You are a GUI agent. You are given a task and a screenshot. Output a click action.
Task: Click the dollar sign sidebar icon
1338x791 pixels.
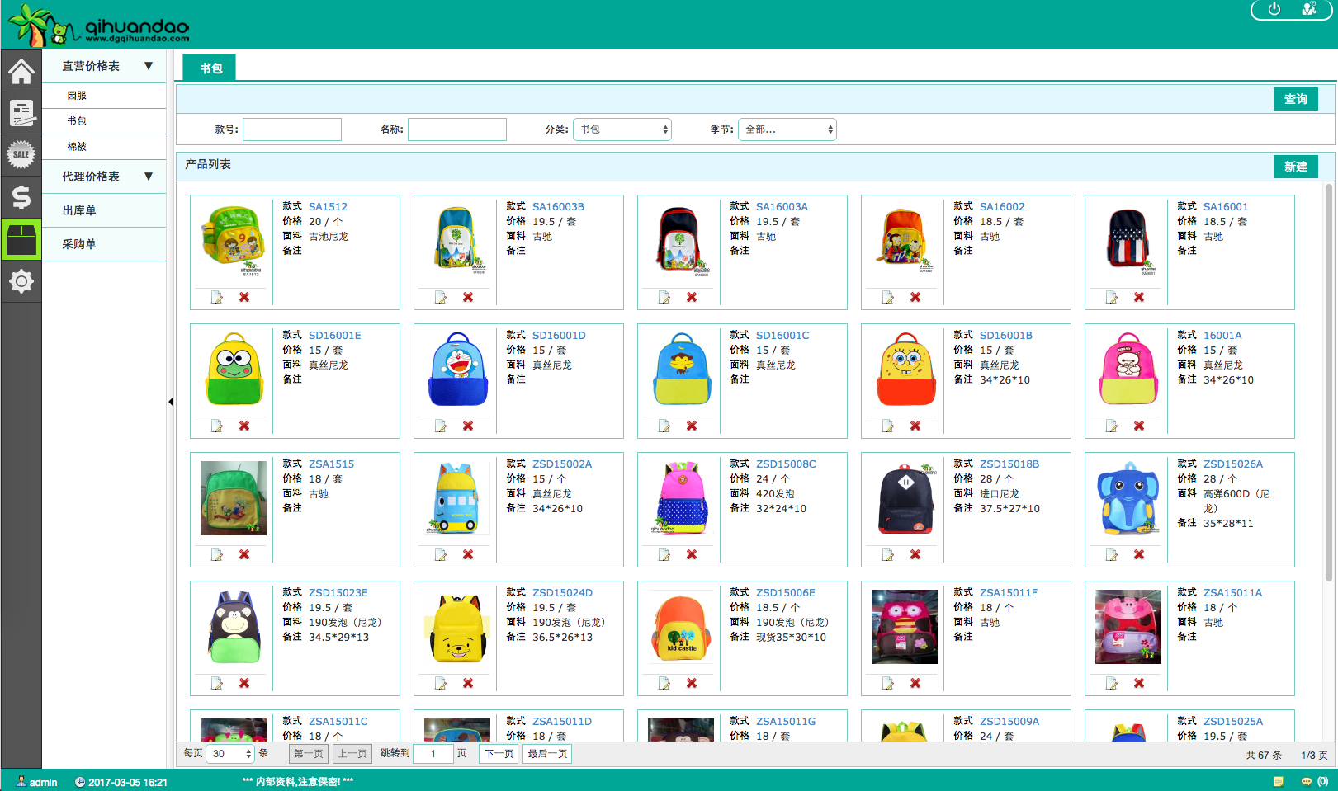21,197
